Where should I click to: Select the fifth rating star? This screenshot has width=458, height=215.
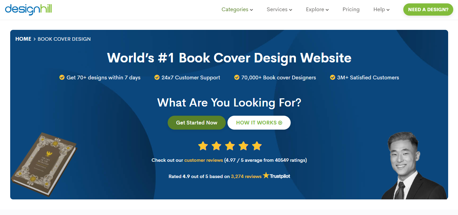tap(257, 145)
